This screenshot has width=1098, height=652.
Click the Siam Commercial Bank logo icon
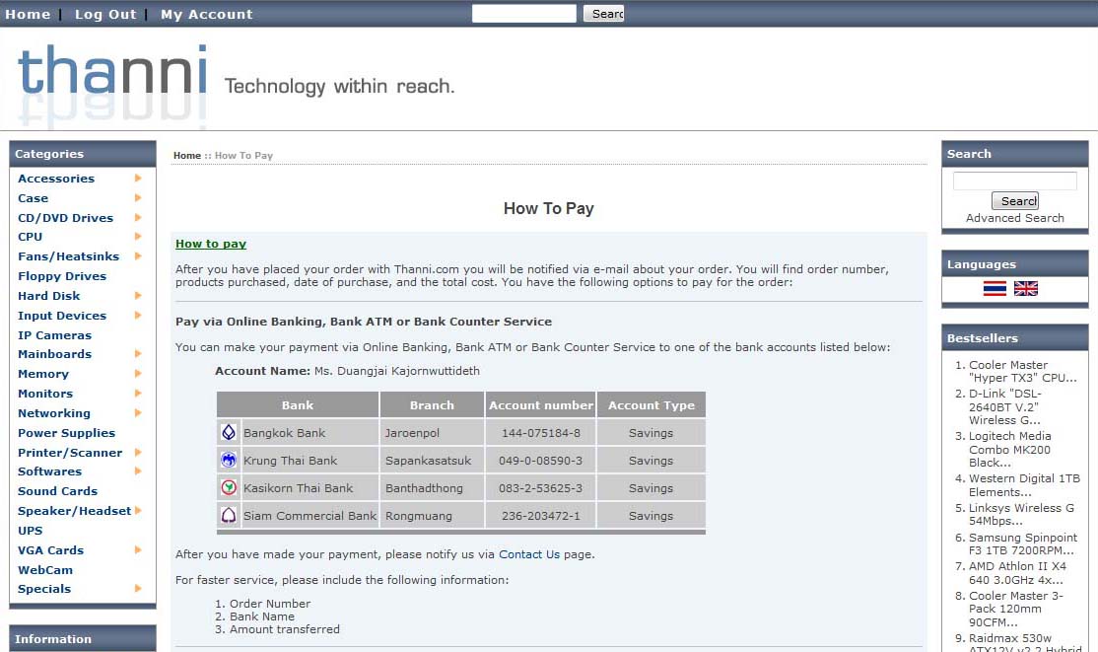click(x=229, y=515)
